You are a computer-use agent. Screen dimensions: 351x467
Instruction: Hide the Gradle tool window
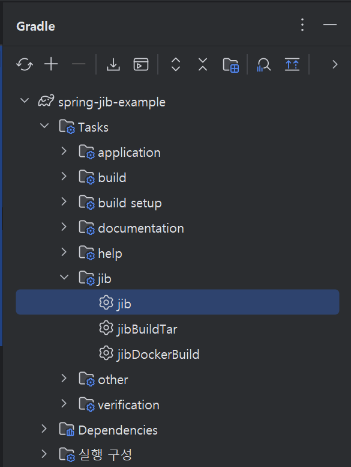[x=330, y=25]
